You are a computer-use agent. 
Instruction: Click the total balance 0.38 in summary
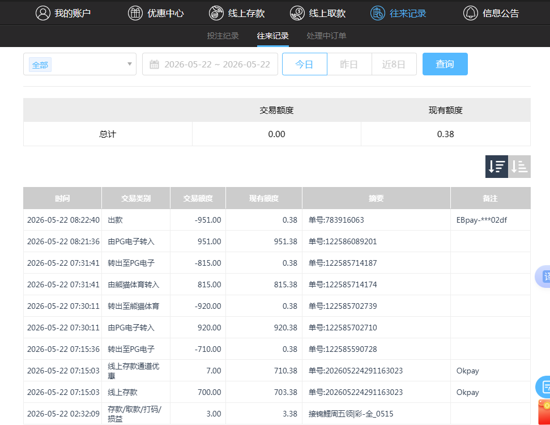click(445, 134)
